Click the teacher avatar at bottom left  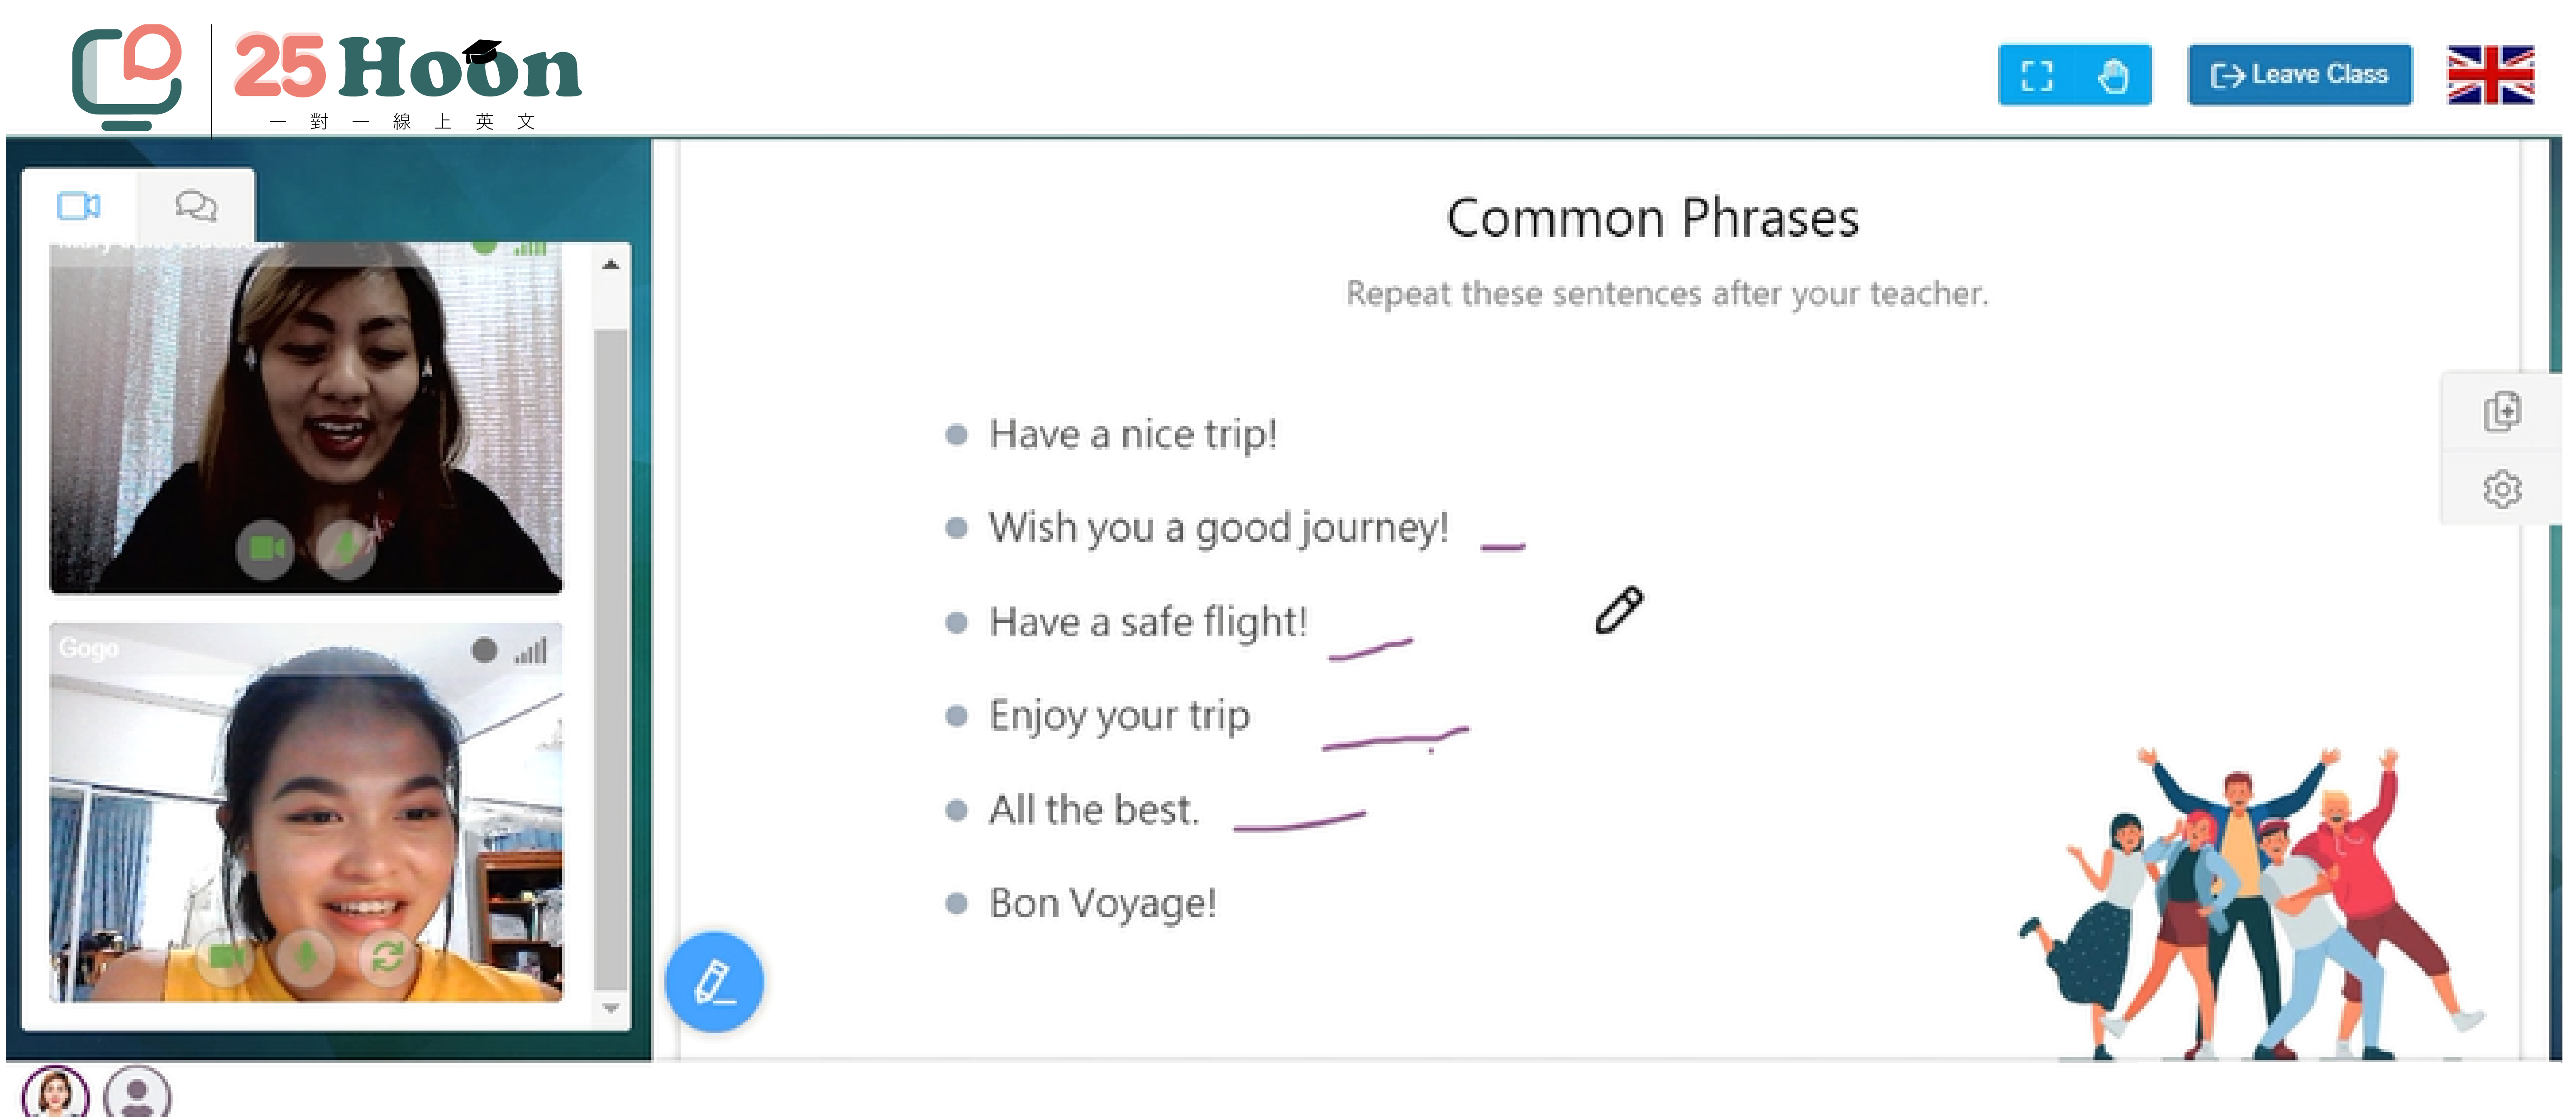pos(55,1093)
